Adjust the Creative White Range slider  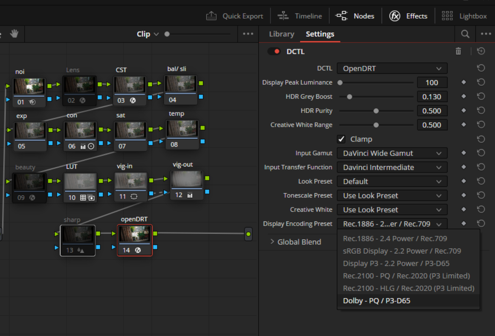pyautogui.click(x=376, y=125)
